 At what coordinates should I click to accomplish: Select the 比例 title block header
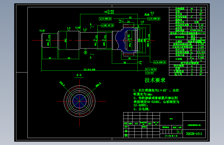click(180, 127)
